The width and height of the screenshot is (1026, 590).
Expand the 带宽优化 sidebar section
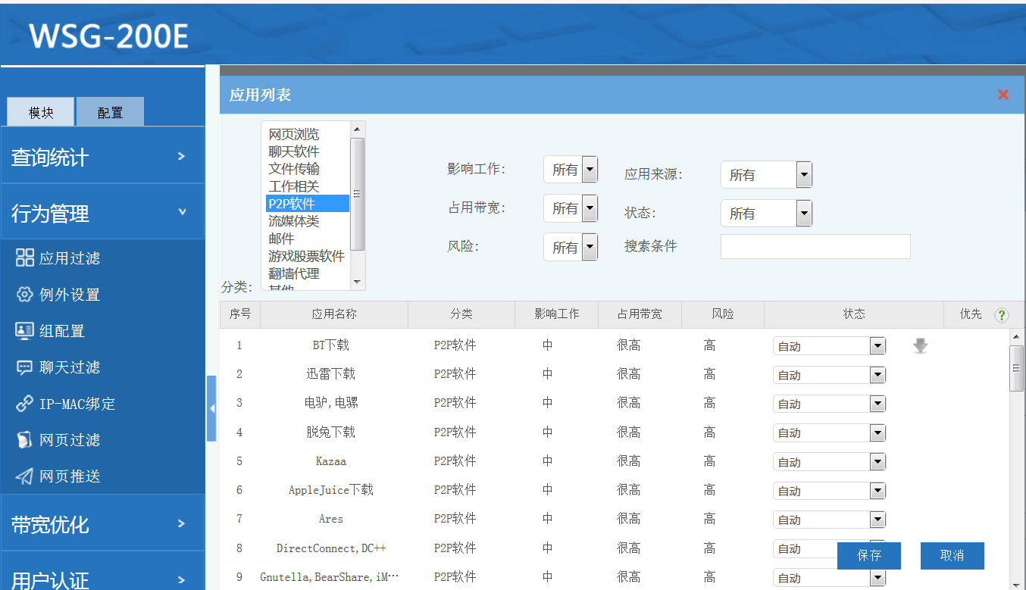(102, 523)
